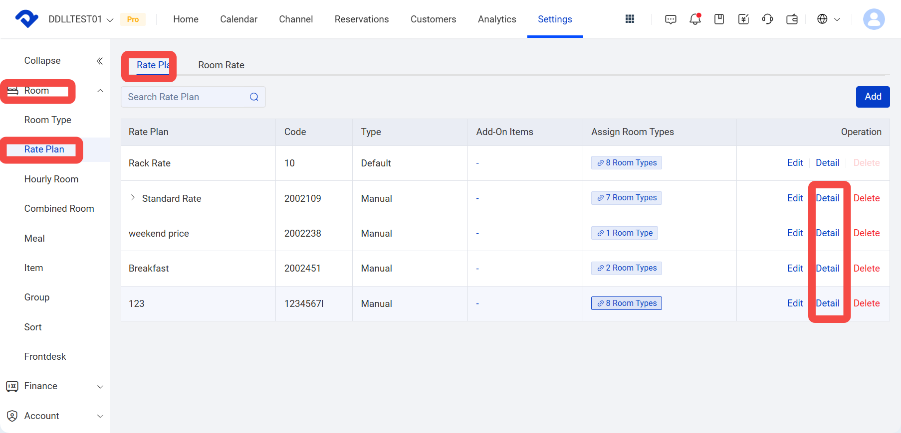Open the notifications bell

point(695,19)
